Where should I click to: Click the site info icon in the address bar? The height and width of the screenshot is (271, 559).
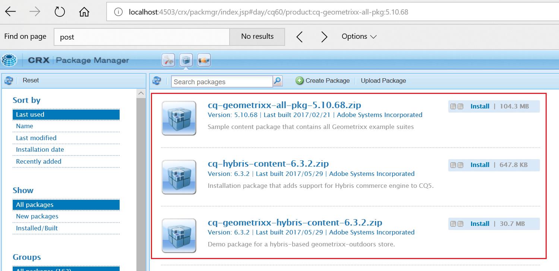pyautogui.click(x=118, y=12)
